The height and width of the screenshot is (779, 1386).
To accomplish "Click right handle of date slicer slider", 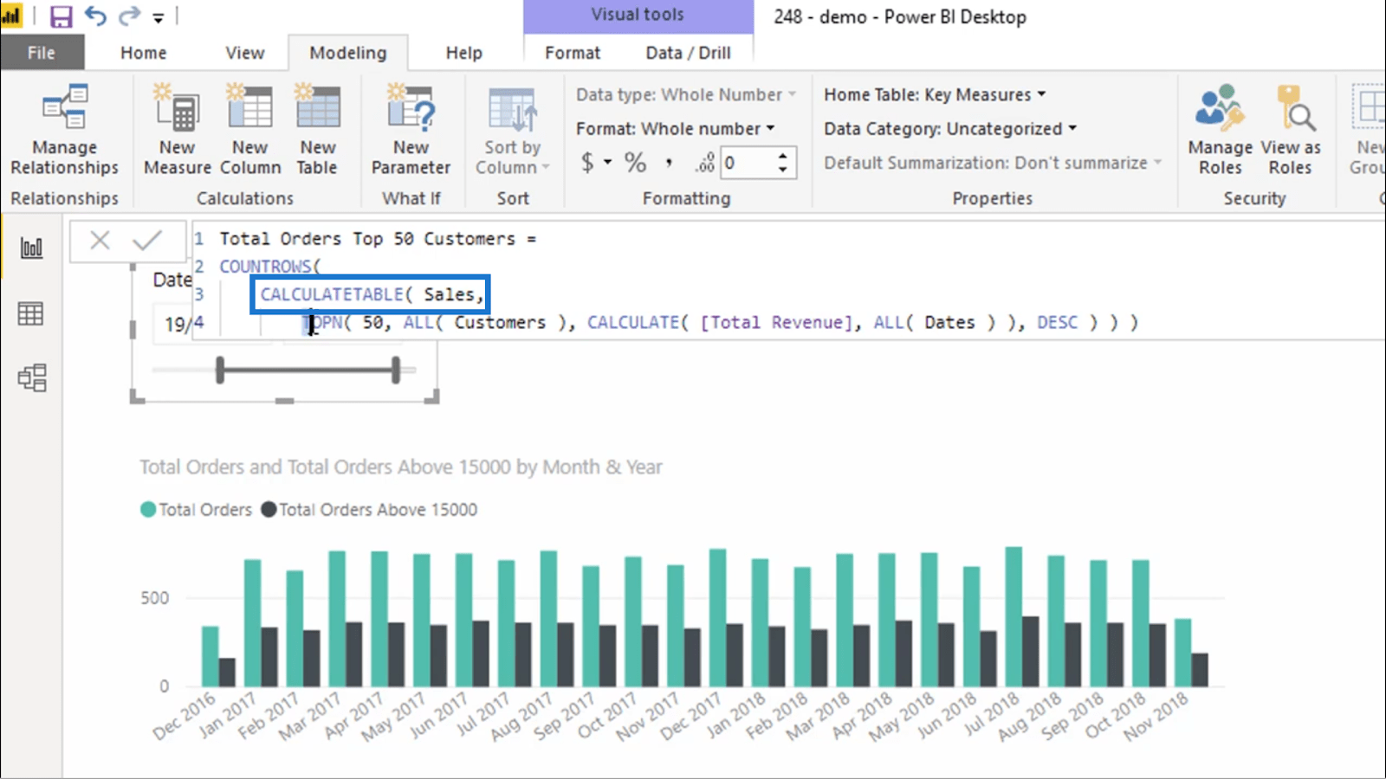I will pyautogui.click(x=396, y=370).
